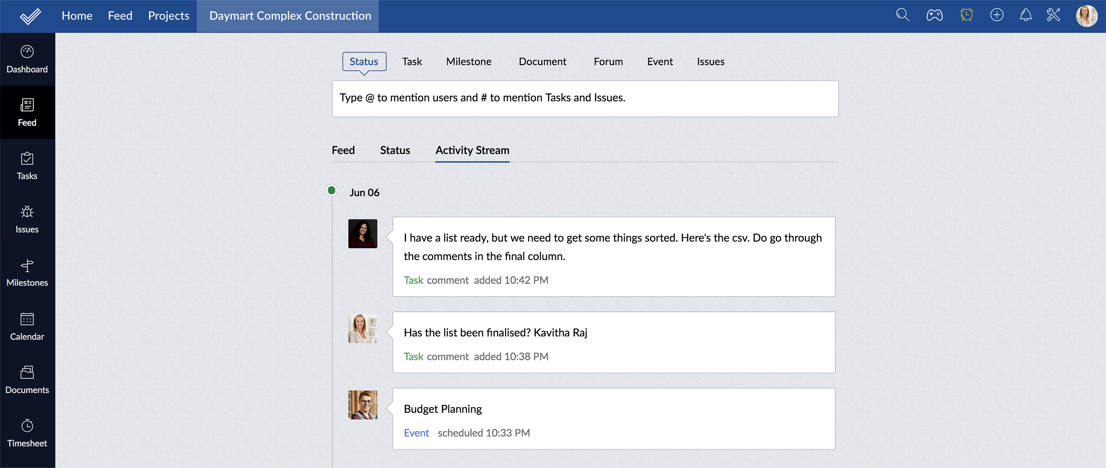Open Timesheet in the sidebar
The height and width of the screenshot is (468, 1106).
click(27, 433)
